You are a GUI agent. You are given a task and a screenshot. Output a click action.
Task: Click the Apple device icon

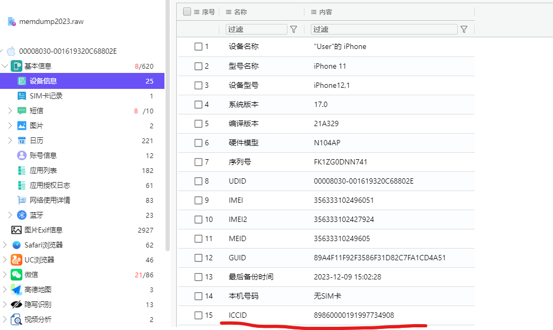[x=11, y=51]
